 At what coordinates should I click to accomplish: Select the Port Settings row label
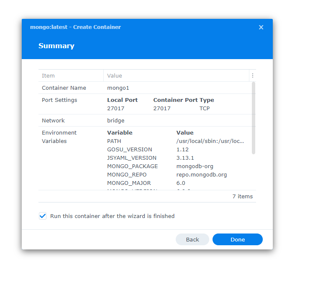[59, 100]
